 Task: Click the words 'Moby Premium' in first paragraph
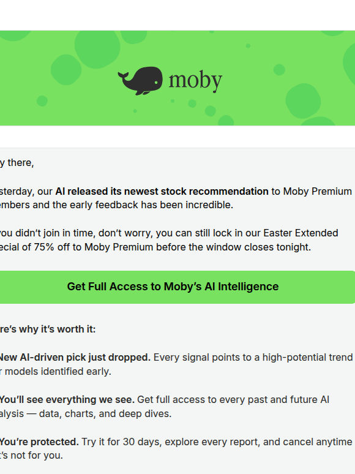317,191
